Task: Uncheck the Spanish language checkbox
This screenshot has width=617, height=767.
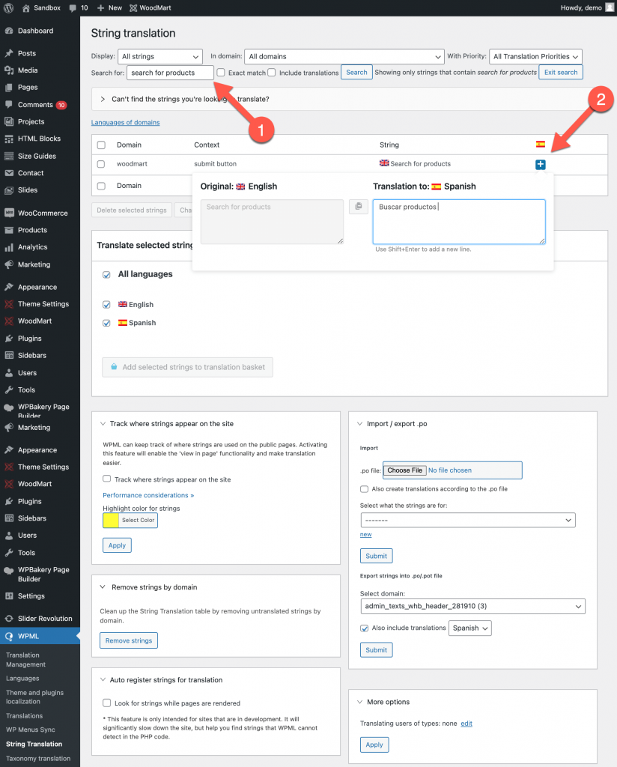Action: pyautogui.click(x=106, y=324)
